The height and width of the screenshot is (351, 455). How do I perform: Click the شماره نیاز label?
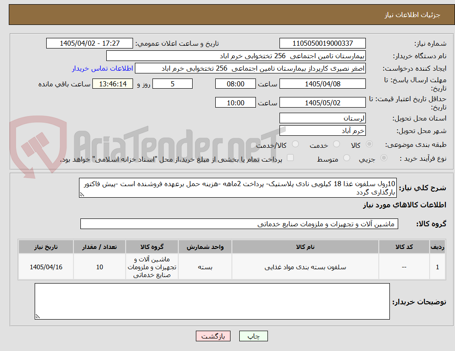[x=430, y=43]
